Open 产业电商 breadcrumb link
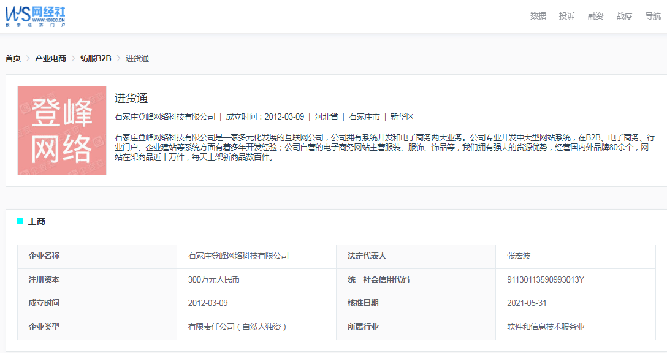This screenshot has height=353, width=667. click(50, 58)
